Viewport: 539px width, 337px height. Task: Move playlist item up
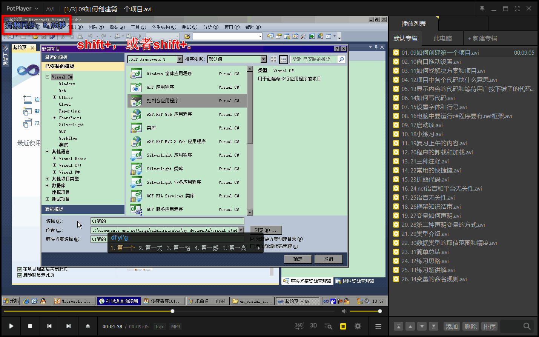click(x=410, y=326)
